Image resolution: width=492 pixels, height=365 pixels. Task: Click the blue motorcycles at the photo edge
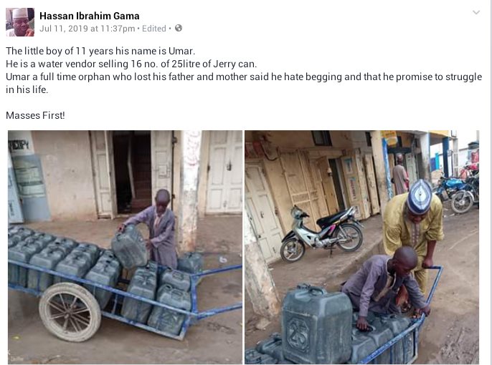pos(458,190)
